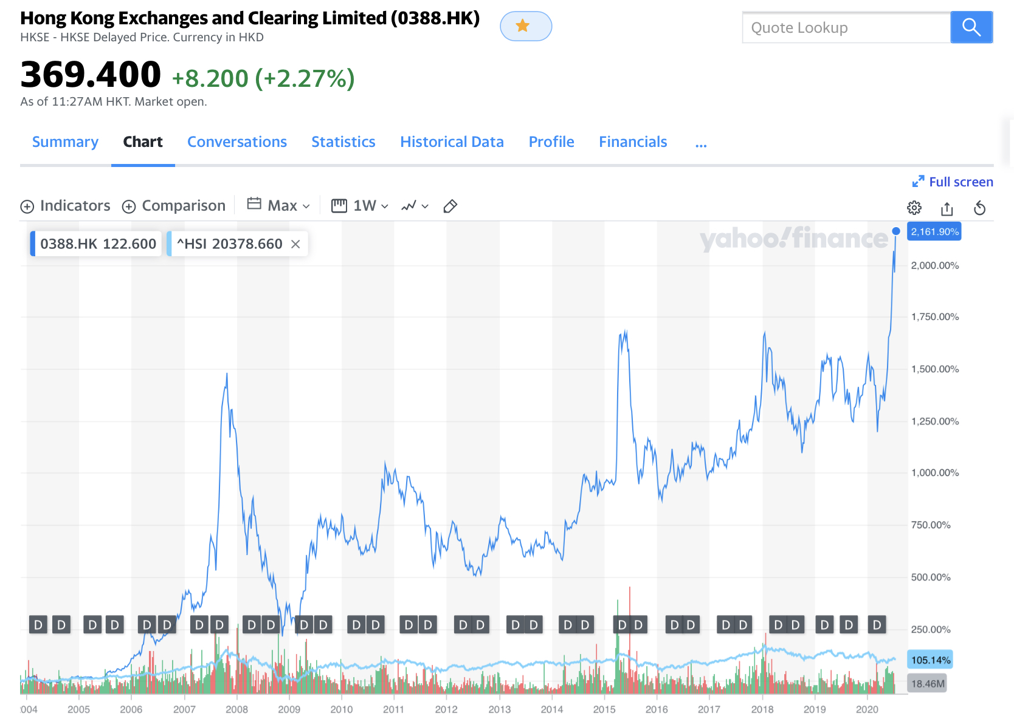Image resolution: width=1014 pixels, height=725 pixels.
Task: Click the 0388.HK series legend chip
Action: point(96,244)
